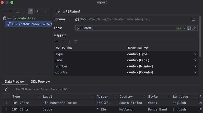Click the refresh table icon in Table field
Viewport: 203px width, 113px height.
(189, 28)
